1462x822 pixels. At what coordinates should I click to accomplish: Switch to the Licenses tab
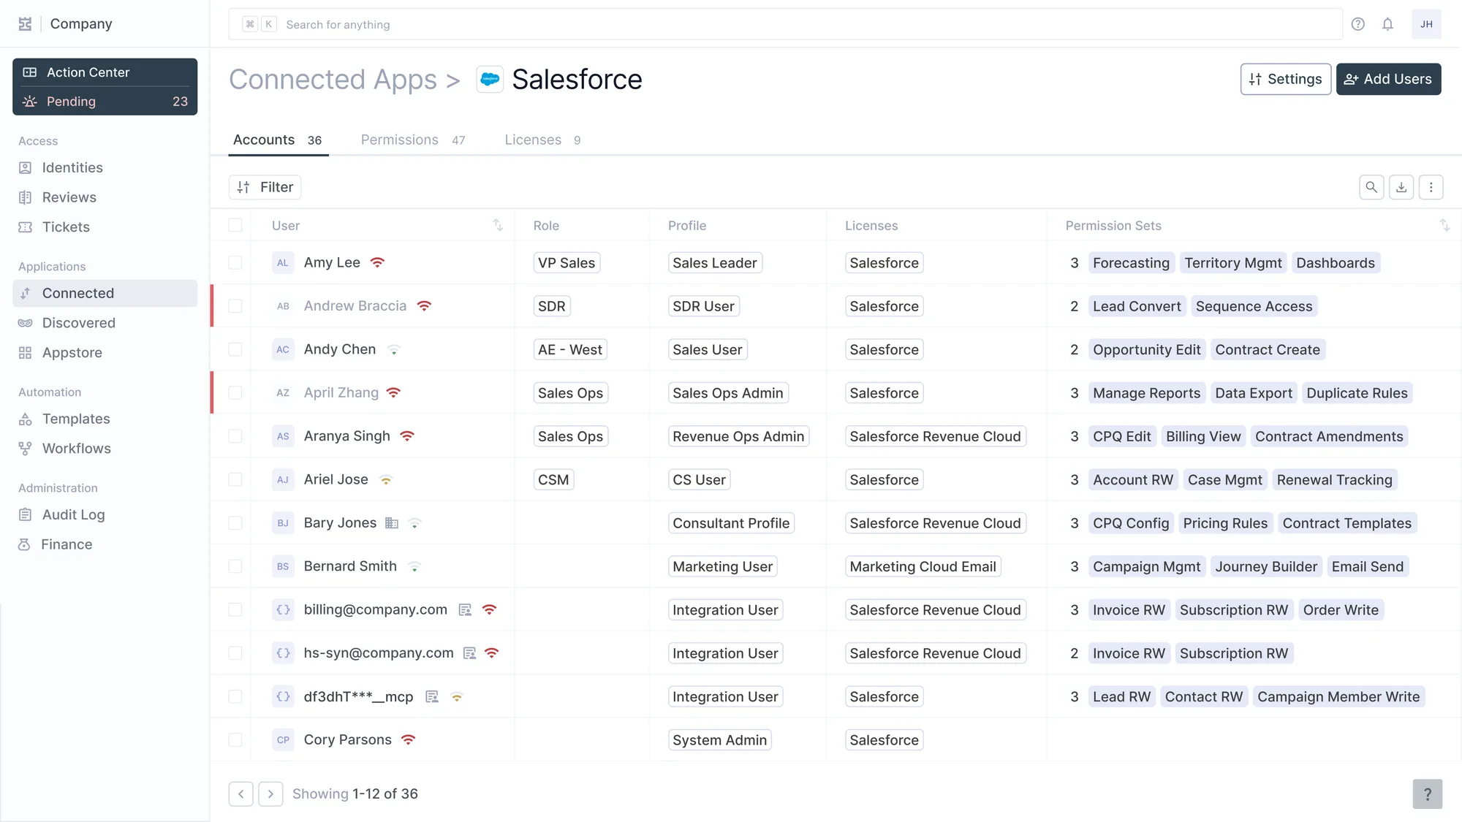point(542,140)
